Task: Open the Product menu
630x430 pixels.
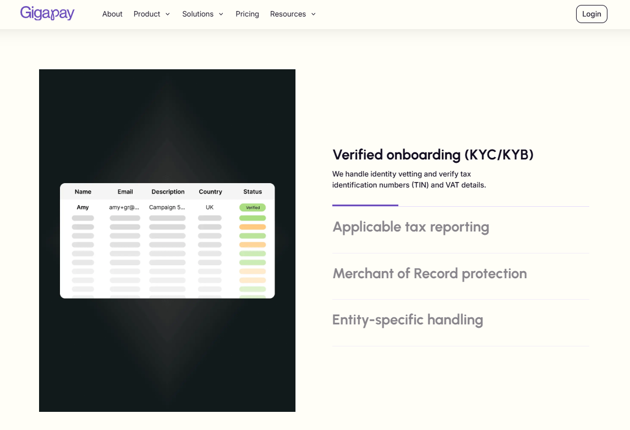Action: pyautogui.click(x=147, y=14)
